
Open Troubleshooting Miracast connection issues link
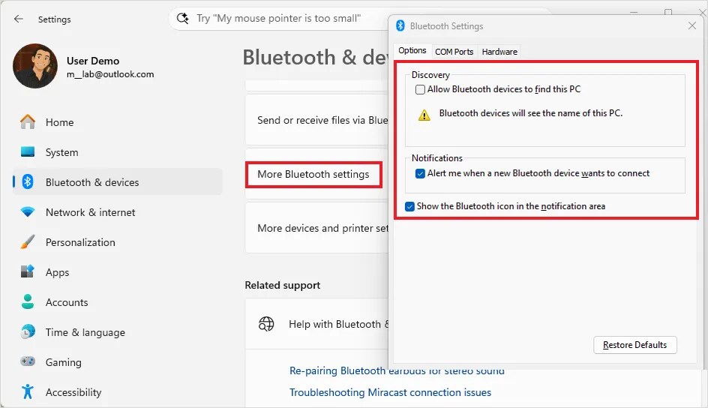pyautogui.click(x=390, y=392)
